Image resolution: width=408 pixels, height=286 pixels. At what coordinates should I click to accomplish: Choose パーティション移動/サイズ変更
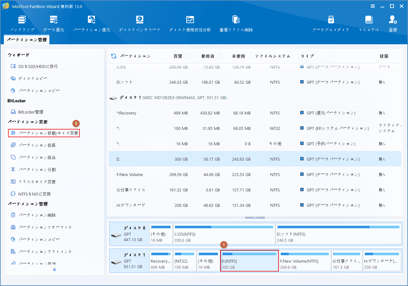[44, 133]
